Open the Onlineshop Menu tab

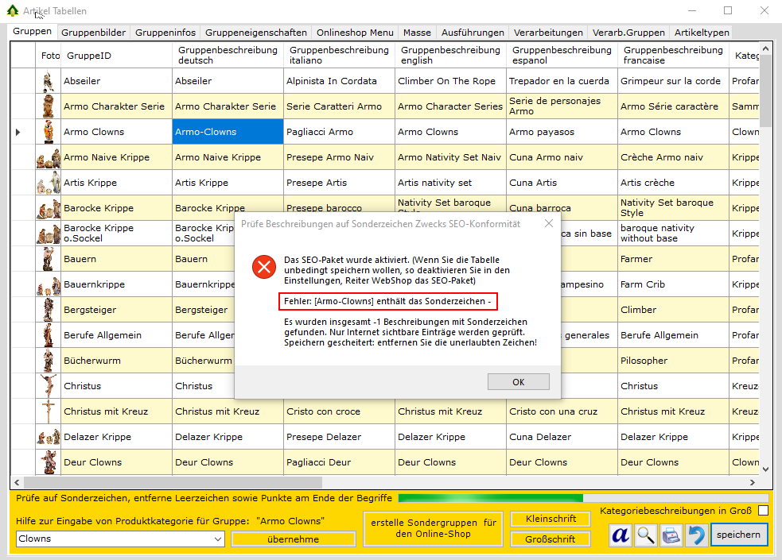pos(354,33)
